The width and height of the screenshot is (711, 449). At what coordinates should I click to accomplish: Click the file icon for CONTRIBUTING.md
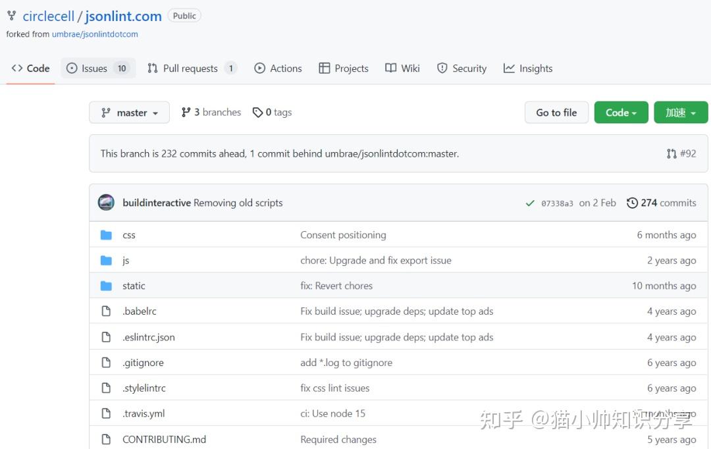(106, 439)
